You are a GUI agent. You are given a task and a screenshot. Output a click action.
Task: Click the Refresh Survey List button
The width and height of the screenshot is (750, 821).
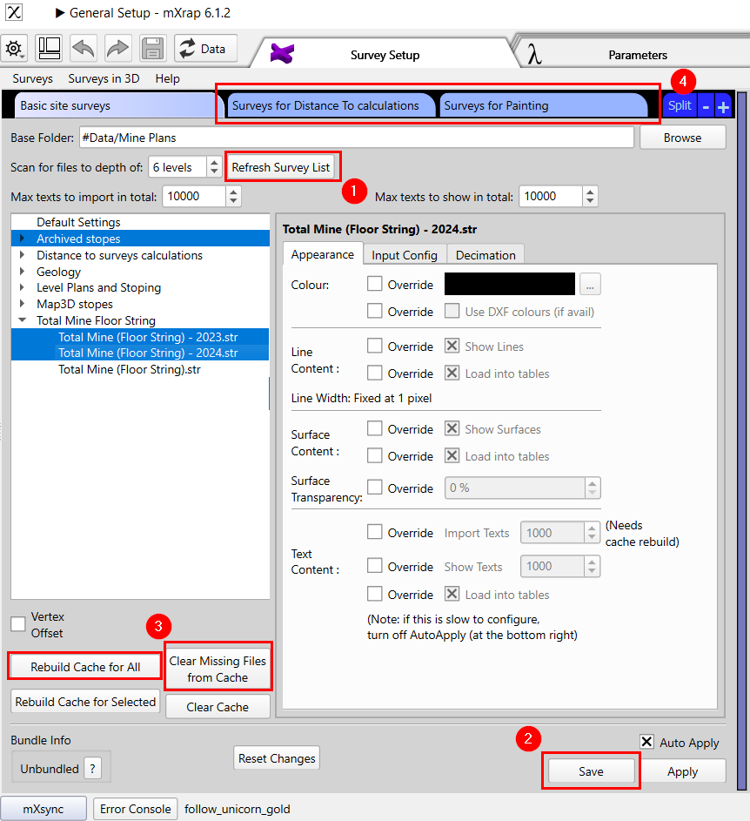coord(282,165)
